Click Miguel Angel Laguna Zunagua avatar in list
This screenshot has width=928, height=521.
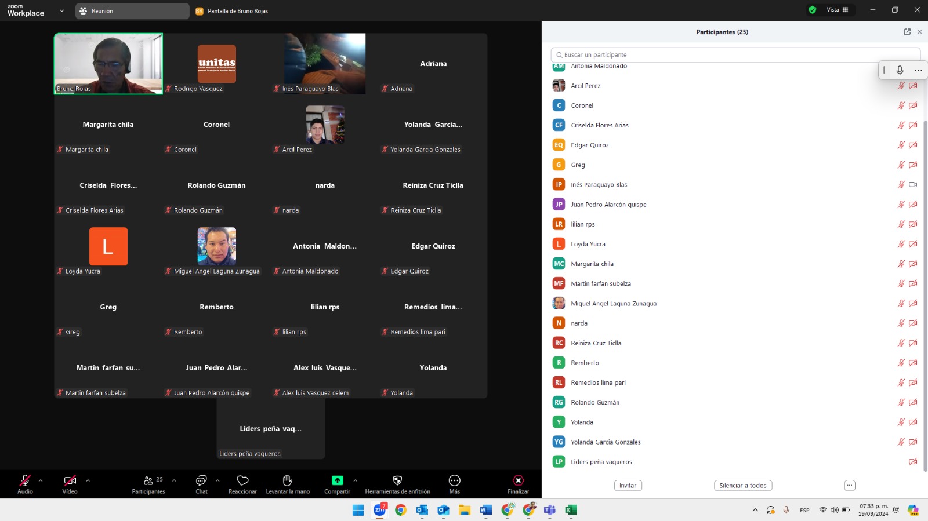559,303
